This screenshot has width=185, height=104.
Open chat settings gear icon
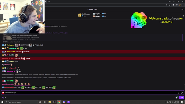[177, 98]
